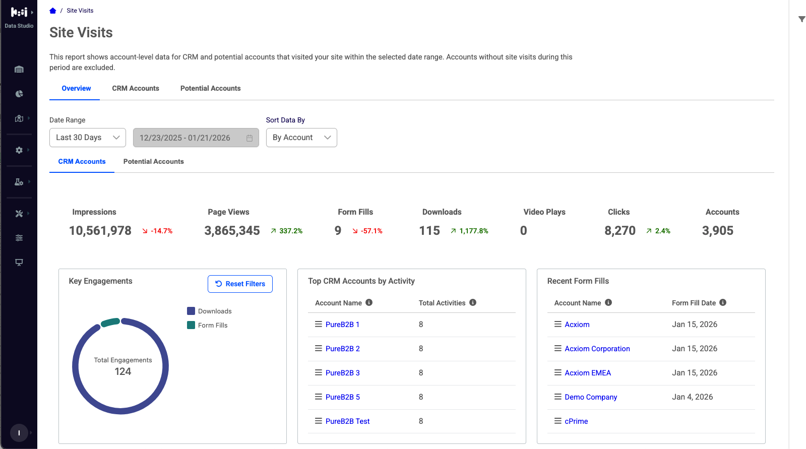Screen dimensions: 806x449
Task: Click the Total Engagements 124 label
Action: click(123, 367)
